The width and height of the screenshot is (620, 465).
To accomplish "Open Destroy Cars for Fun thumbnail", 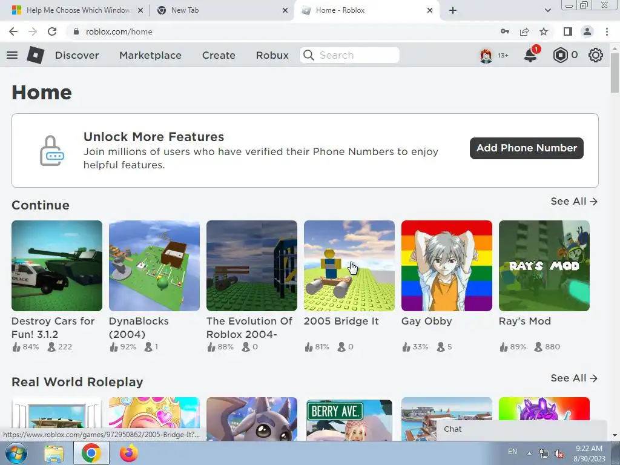I will (x=57, y=266).
